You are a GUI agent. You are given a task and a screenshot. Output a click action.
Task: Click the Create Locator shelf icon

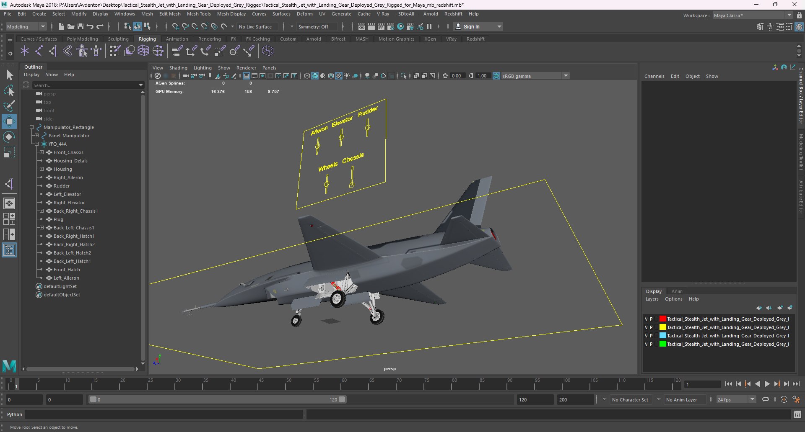pyautogui.click(x=25, y=51)
